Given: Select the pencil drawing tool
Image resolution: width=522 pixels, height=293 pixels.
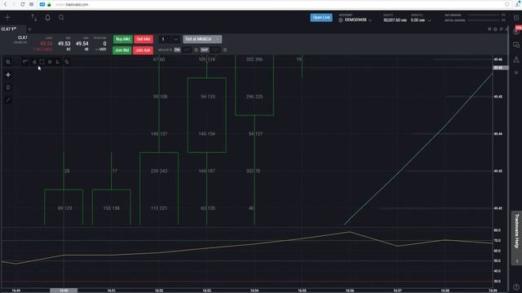Looking at the screenshot, I should click(x=8, y=100).
